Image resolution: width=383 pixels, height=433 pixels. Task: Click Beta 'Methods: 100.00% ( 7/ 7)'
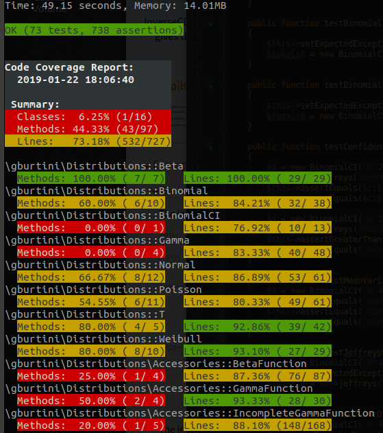click(91, 178)
